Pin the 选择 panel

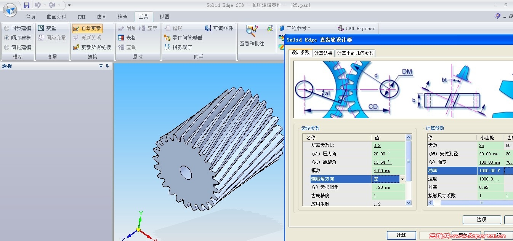[107, 66]
